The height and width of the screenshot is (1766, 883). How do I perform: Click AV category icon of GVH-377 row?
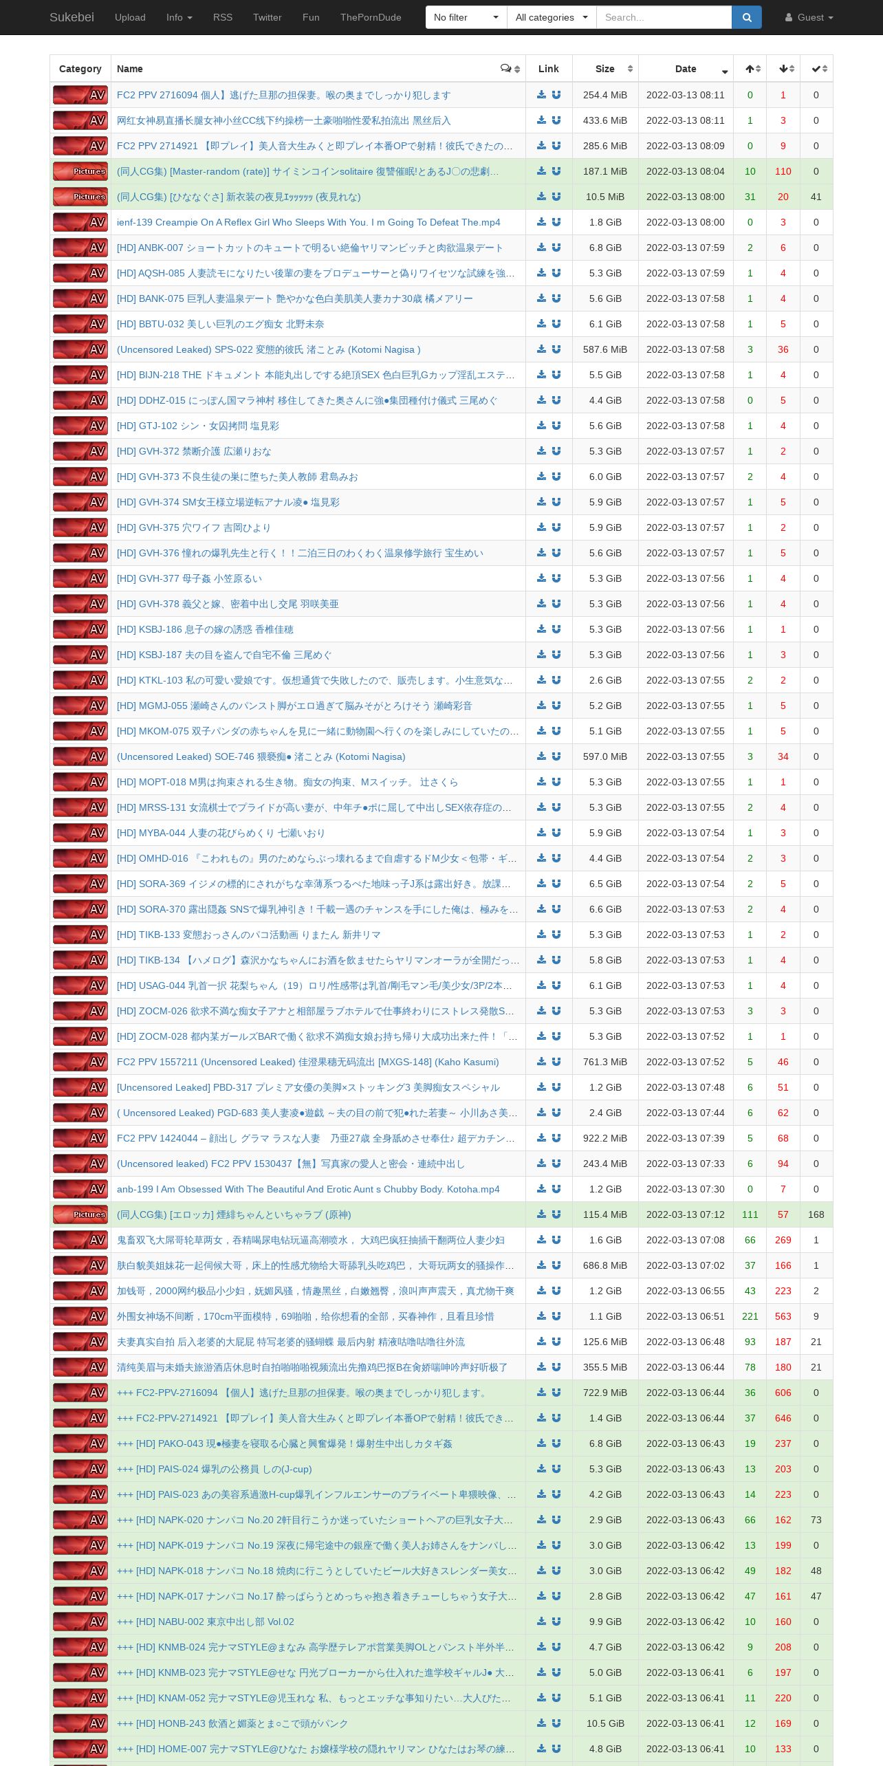[x=80, y=578]
